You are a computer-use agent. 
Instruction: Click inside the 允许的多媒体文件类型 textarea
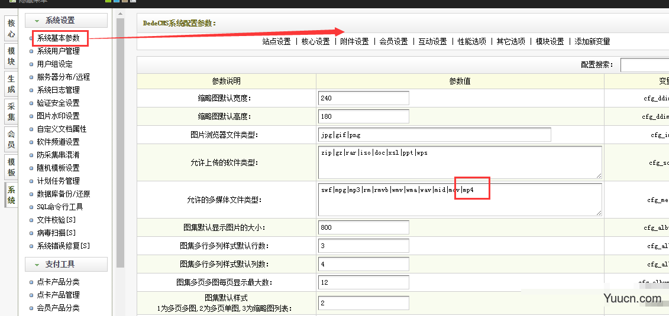[460, 200]
